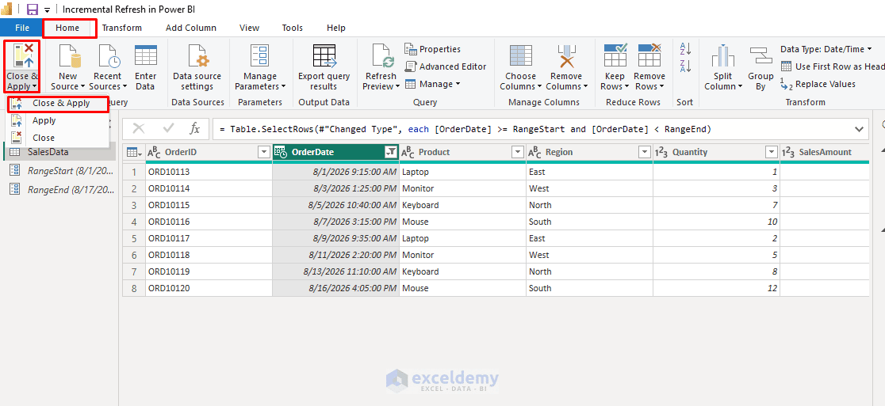Open the New Source icon

point(69,55)
